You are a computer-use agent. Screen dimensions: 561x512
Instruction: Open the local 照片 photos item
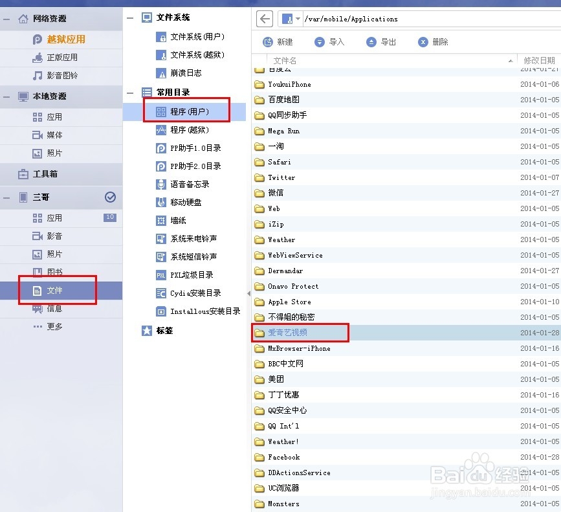tap(61, 153)
